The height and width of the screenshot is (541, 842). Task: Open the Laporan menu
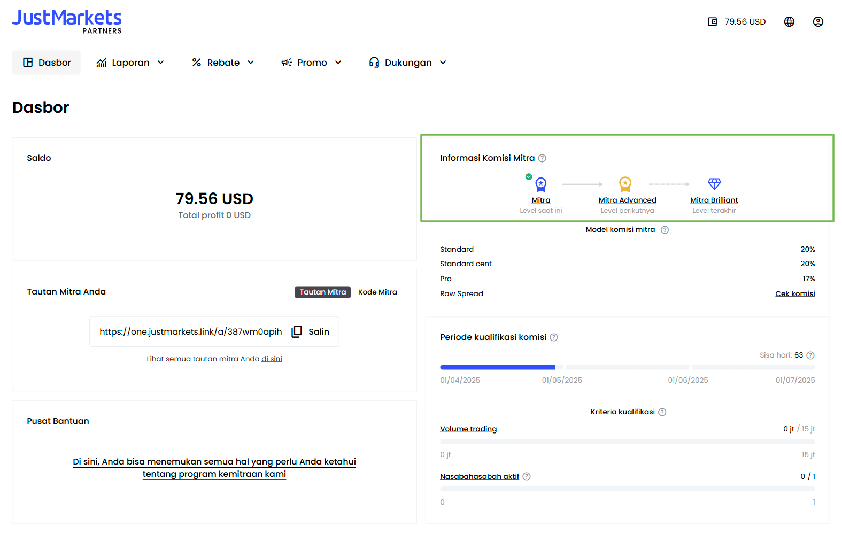pos(130,63)
